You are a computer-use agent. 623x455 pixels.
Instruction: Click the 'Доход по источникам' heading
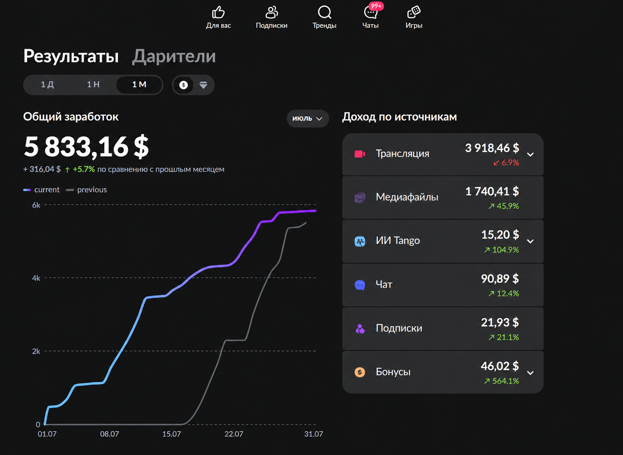point(400,117)
